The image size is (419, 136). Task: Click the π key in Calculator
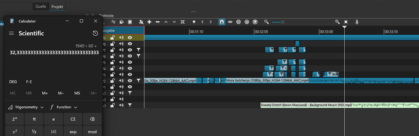34,119
